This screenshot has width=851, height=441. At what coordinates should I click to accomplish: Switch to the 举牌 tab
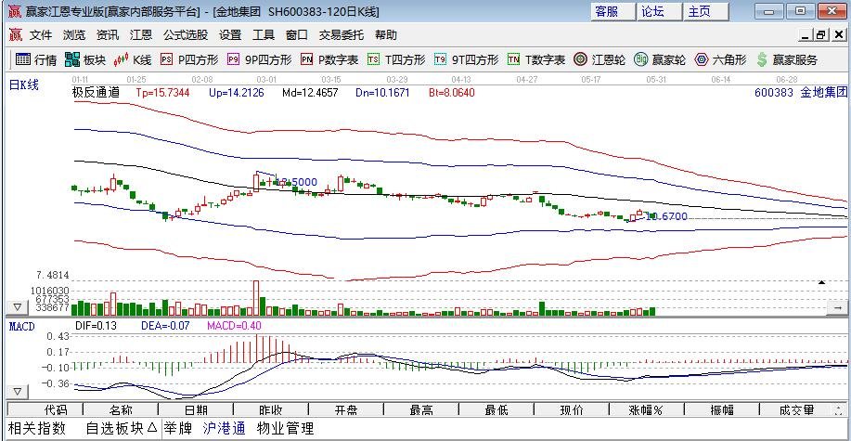(178, 428)
